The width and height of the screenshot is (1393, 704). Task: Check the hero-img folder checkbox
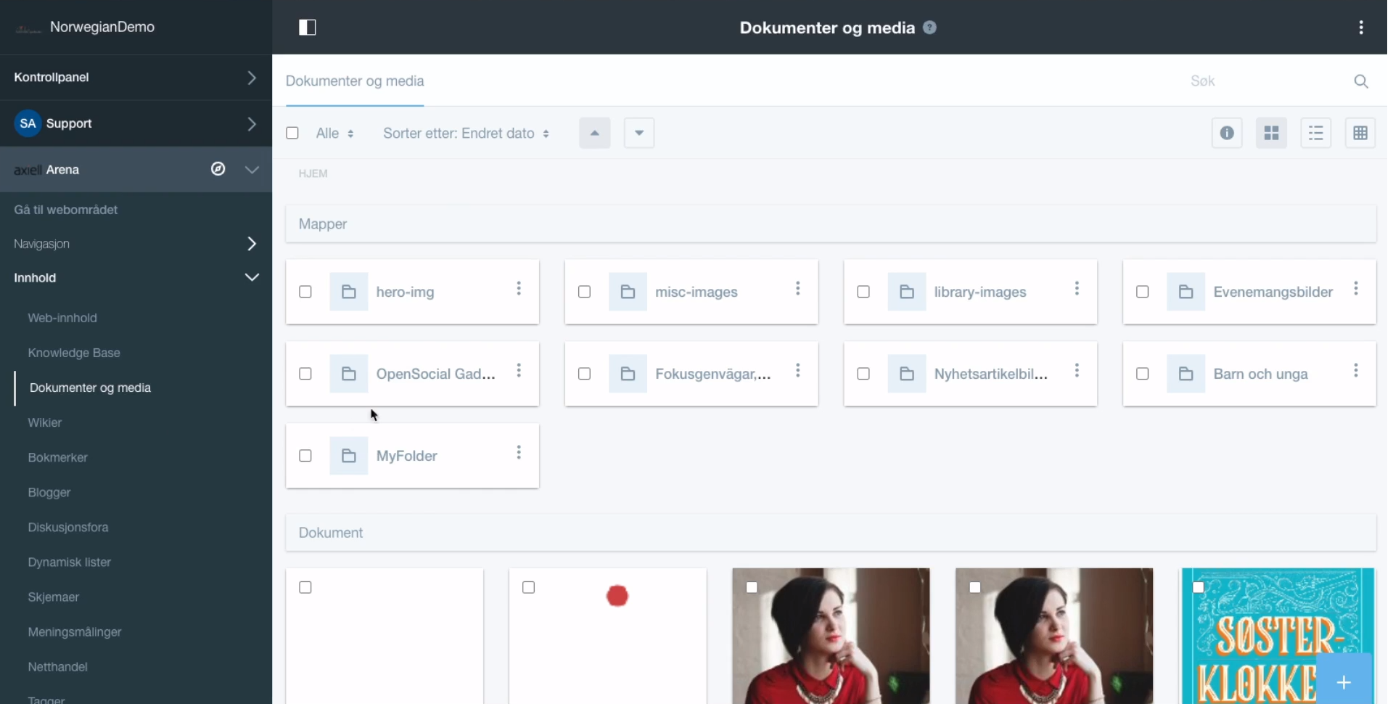click(x=305, y=292)
